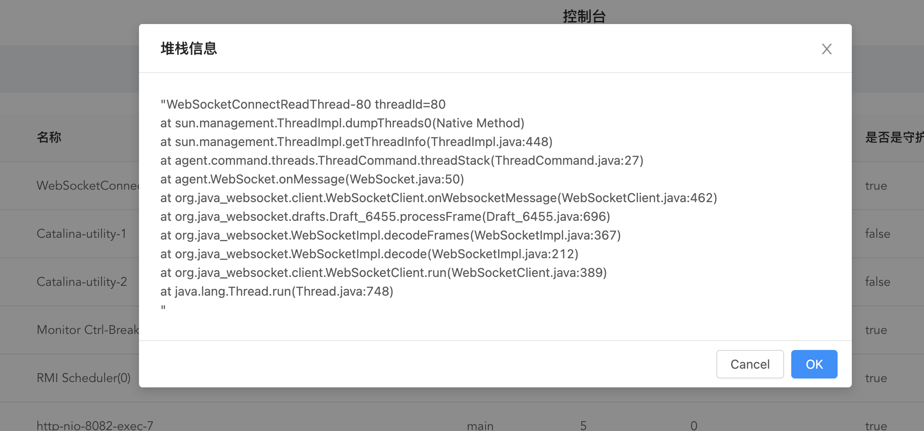Click the agent.WebSocket.onMessage stack line
This screenshot has height=431, width=924.
(x=312, y=179)
